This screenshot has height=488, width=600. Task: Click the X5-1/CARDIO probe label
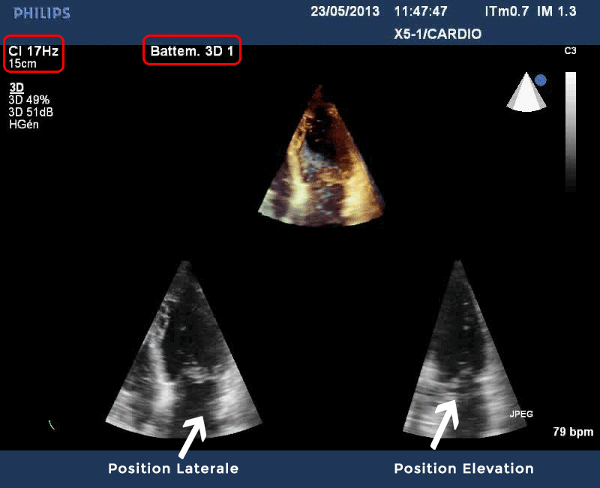[x=438, y=34]
